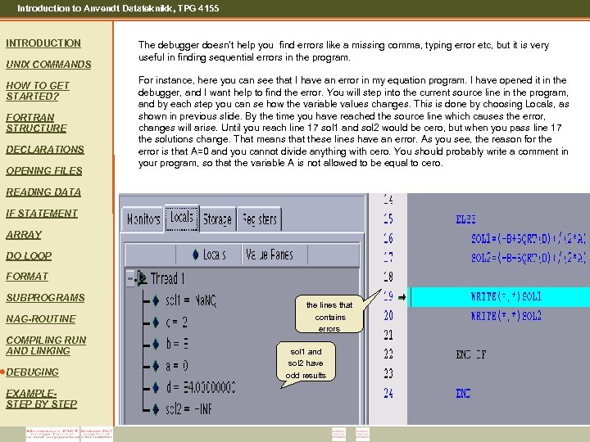The width and height of the screenshot is (590, 442).
Task: Click line number 24 in the gutter
Action: [x=388, y=393]
